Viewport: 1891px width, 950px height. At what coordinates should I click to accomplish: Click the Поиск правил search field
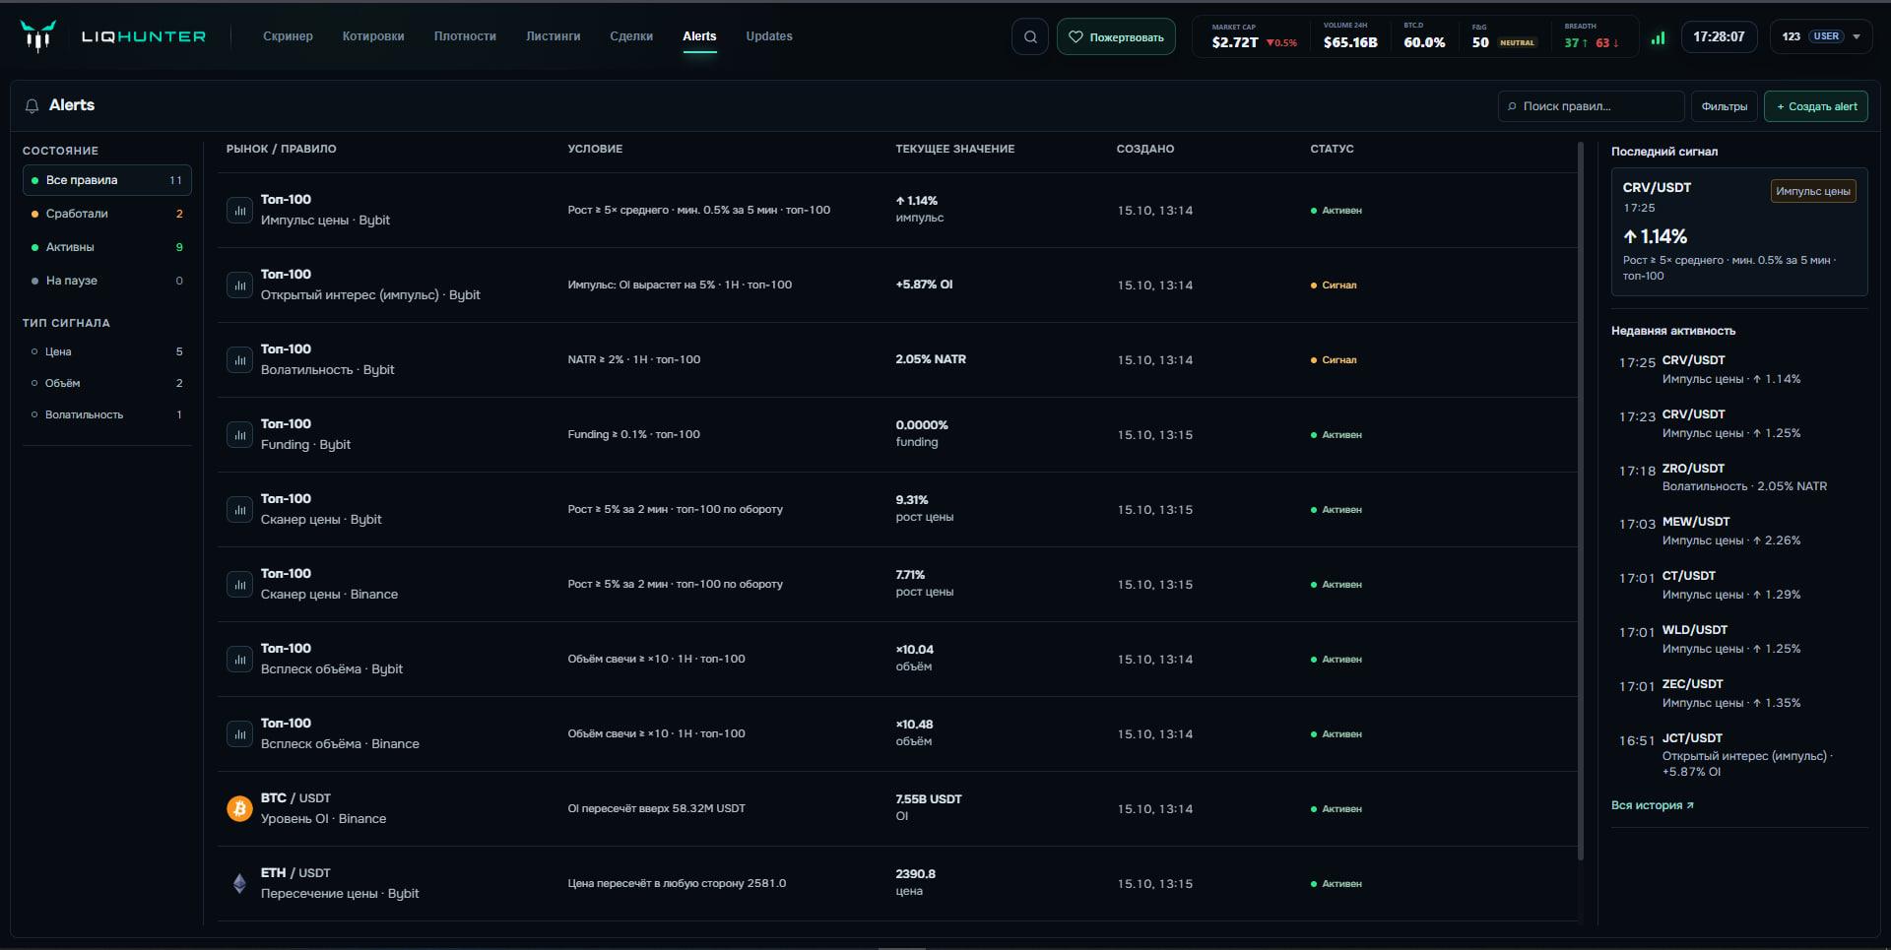point(1592,106)
